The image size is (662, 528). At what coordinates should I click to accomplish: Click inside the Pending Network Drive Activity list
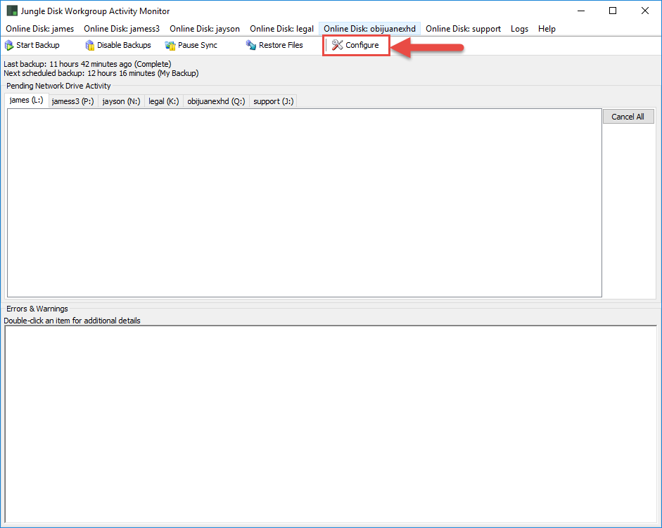click(x=305, y=203)
